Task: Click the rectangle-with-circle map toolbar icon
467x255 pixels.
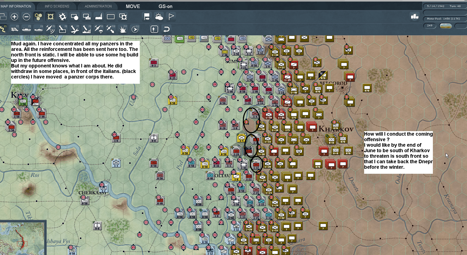Action: (x=75, y=17)
